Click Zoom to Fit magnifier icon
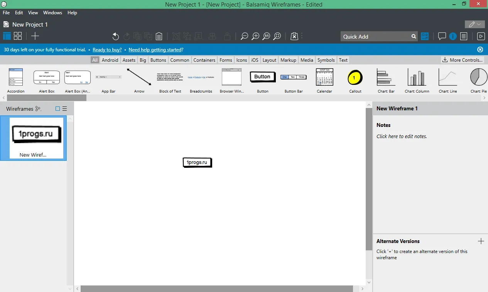Image resolution: width=488 pixels, height=292 pixels. pyautogui.click(x=277, y=36)
